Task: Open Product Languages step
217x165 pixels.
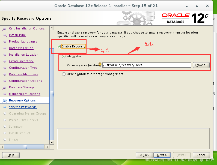Action: coord(23,41)
